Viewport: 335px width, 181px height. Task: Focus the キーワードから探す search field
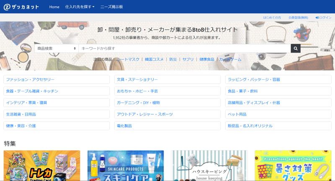185,48
